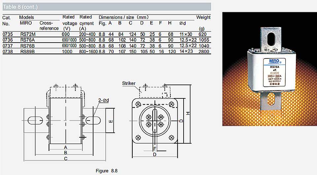Click the "Rated cyrrent (A)" header
Image resolution: width=317 pixels, height=175 pixels.
pyautogui.click(x=87, y=23)
